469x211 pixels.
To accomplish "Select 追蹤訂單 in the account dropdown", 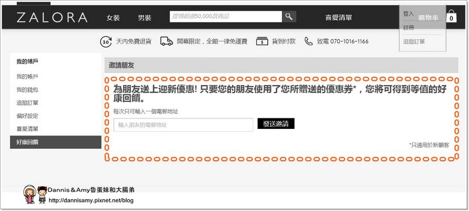I will (x=414, y=42).
